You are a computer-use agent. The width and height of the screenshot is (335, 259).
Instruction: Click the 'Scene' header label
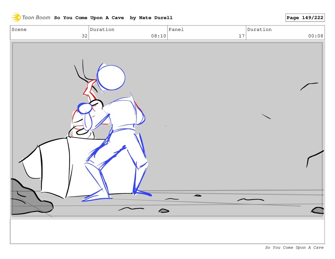click(x=19, y=29)
